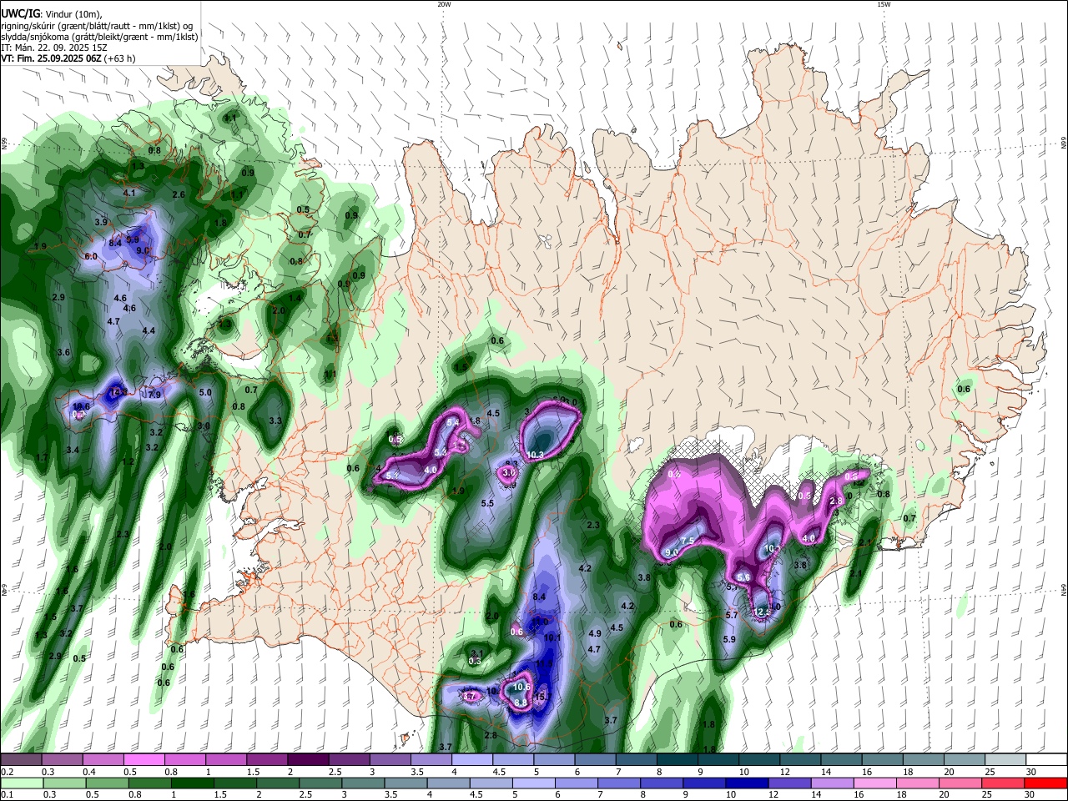Click the '3.6' precipitation value
The height and width of the screenshot is (801, 1068).
[x=63, y=353]
